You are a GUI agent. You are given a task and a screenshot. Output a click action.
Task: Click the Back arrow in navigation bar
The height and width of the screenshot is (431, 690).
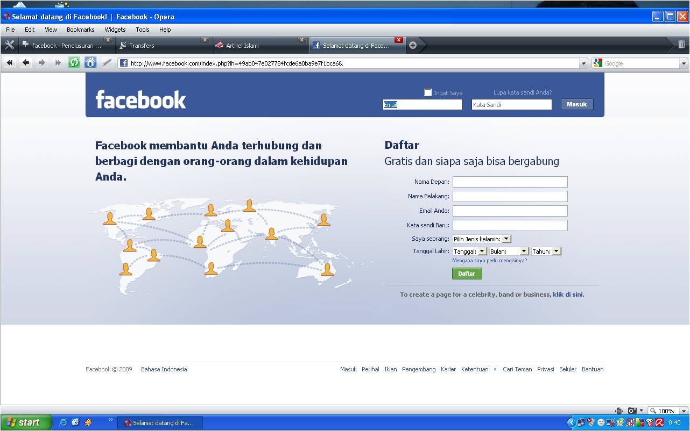point(26,63)
